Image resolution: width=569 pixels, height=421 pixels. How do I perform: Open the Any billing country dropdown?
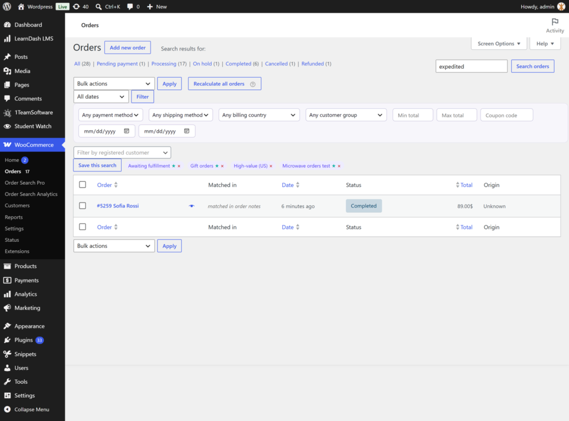click(259, 115)
